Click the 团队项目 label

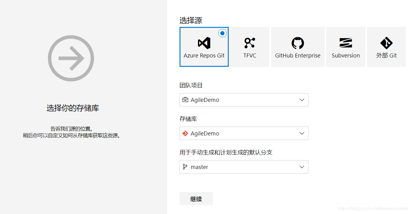[x=191, y=86]
